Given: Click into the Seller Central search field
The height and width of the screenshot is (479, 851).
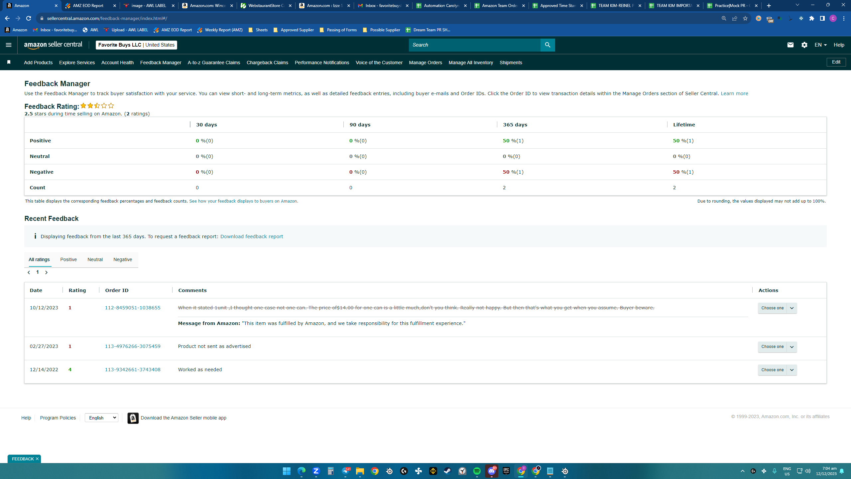Looking at the screenshot, I should 474,45.
